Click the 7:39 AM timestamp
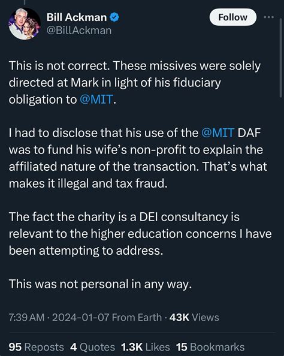Screen dimensions: 284x356 (26, 317)
